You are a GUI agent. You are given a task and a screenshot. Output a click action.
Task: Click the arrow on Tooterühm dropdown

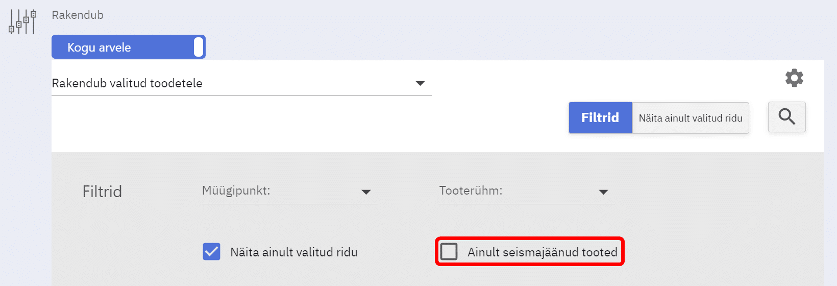tap(603, 192)
